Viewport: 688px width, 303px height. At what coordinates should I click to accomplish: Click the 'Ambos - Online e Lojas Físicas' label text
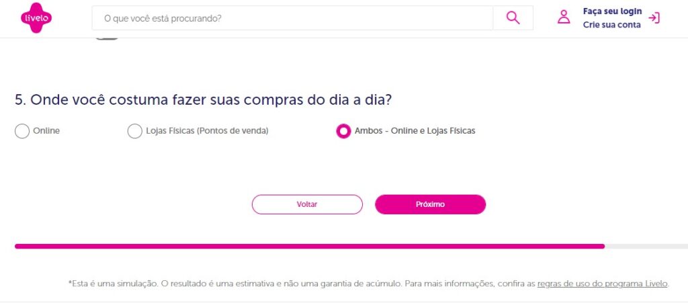point(415,131)
